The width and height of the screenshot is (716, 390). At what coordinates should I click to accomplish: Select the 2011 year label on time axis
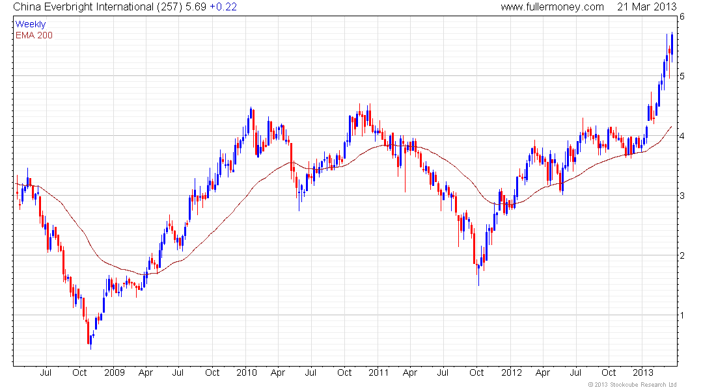[x=379, y=372]
